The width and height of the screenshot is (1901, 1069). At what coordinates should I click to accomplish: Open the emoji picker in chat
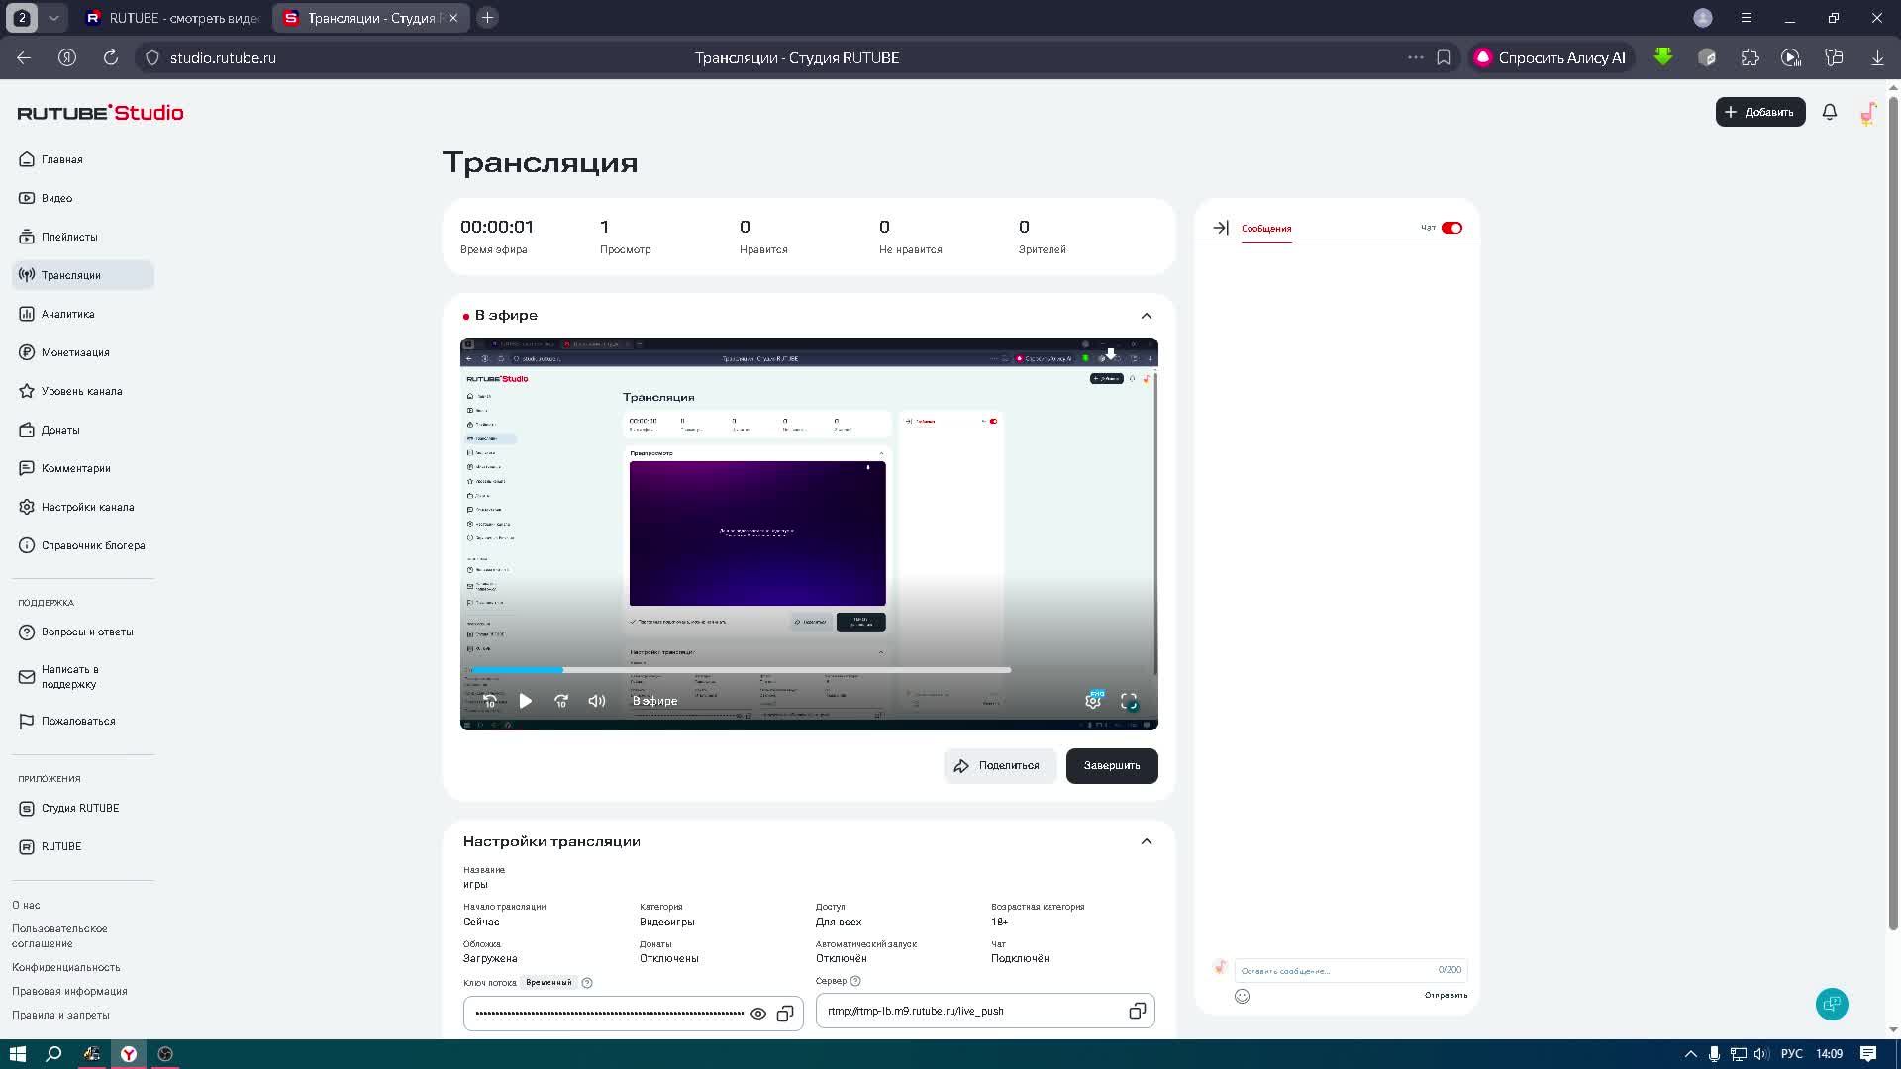pyautogui.click(x=1242, y=996)
